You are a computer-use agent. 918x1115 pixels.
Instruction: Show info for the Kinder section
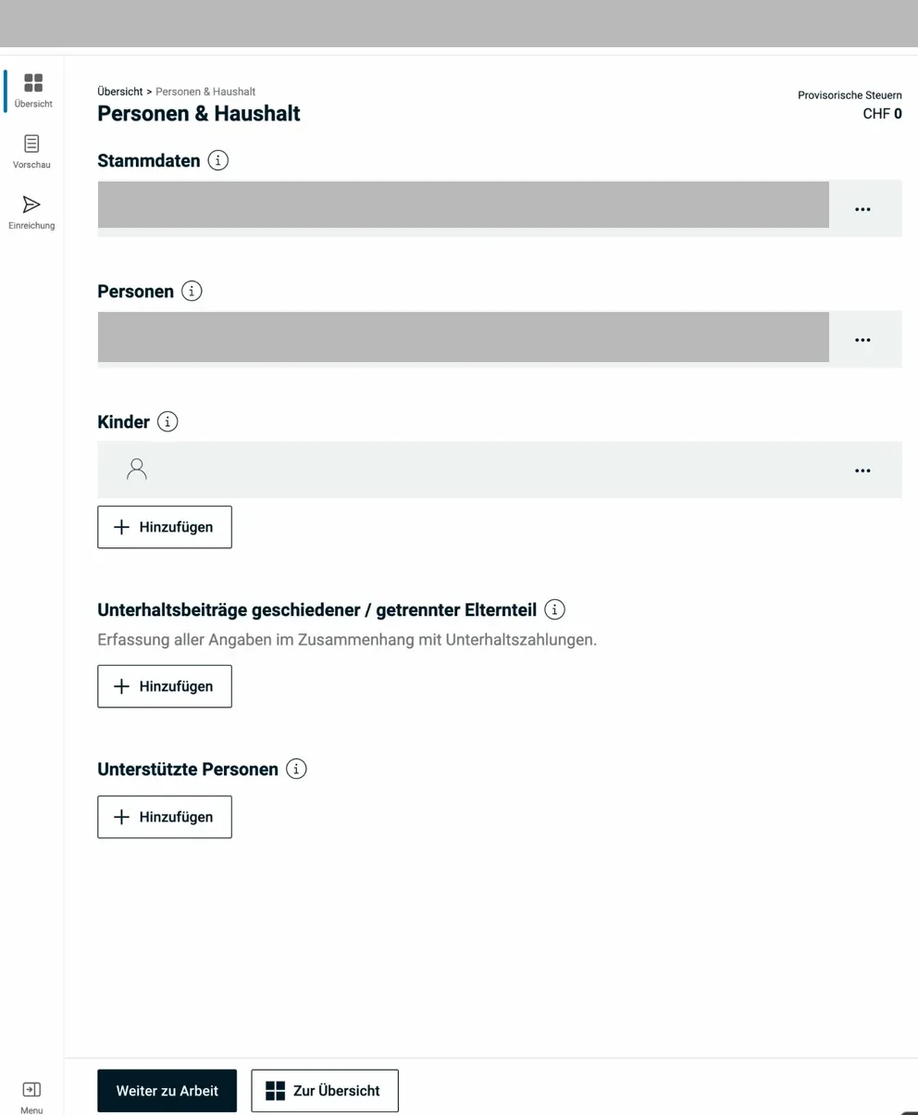pyautogui.click(x=167, y=421)
